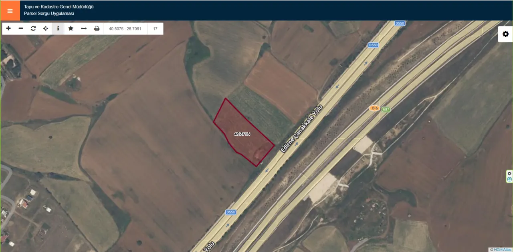Viewport: 513px width, 252px height.
Task: Click the coordinate readout 40.5075 : 26.7061
Action: tap(125, 29)
